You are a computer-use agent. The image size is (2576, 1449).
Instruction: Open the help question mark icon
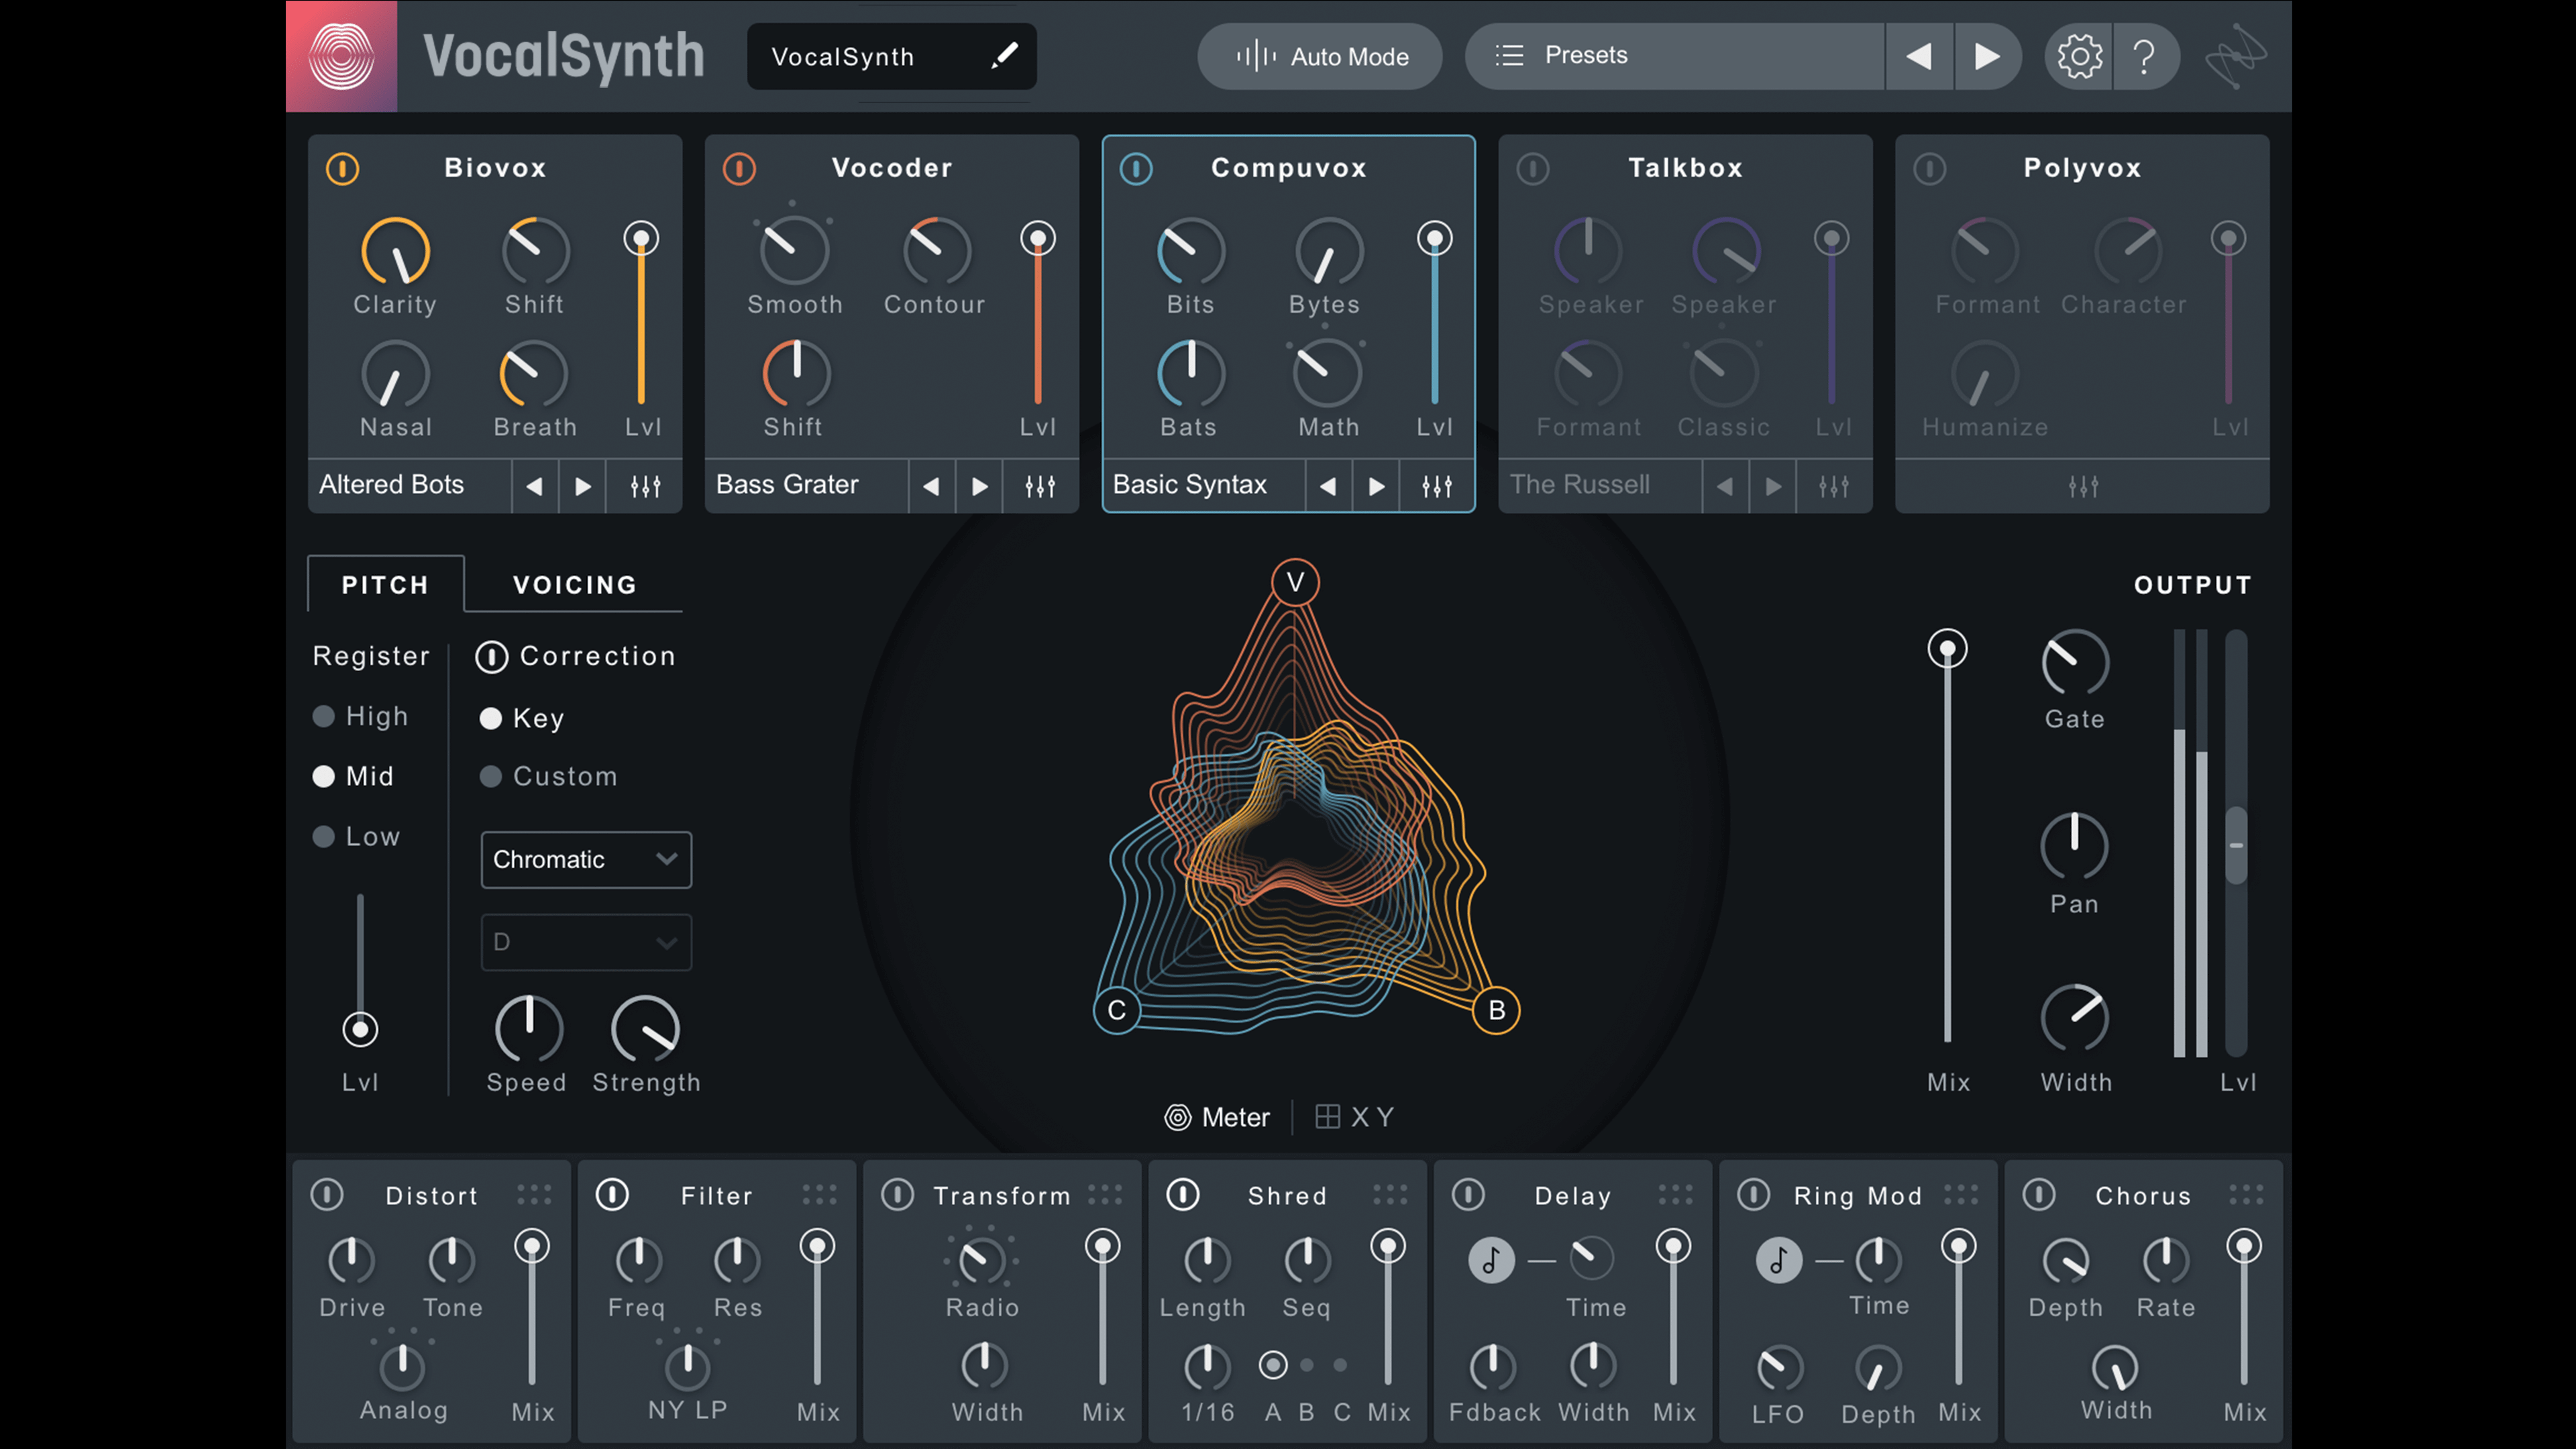pos(2143,56)
